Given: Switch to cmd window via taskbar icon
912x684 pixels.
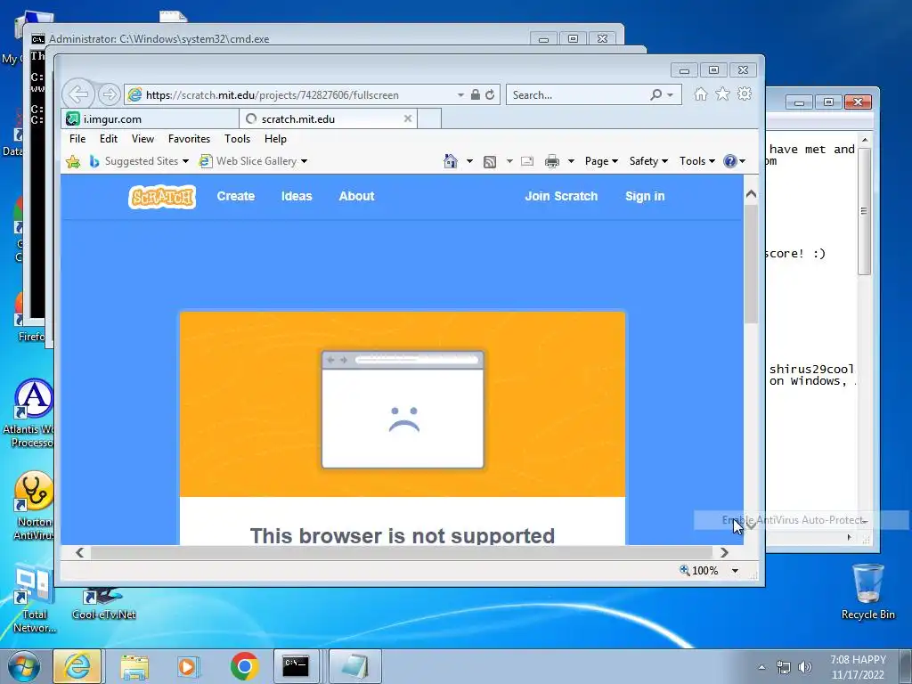Looking at the screenshot, I should click(296, 666).
